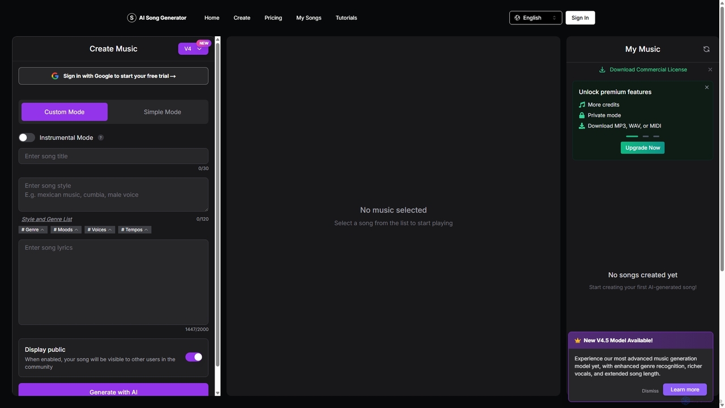Viewport: 725px width, 408px height.
Task: Focus the song style text area
Action: (113, 194)
